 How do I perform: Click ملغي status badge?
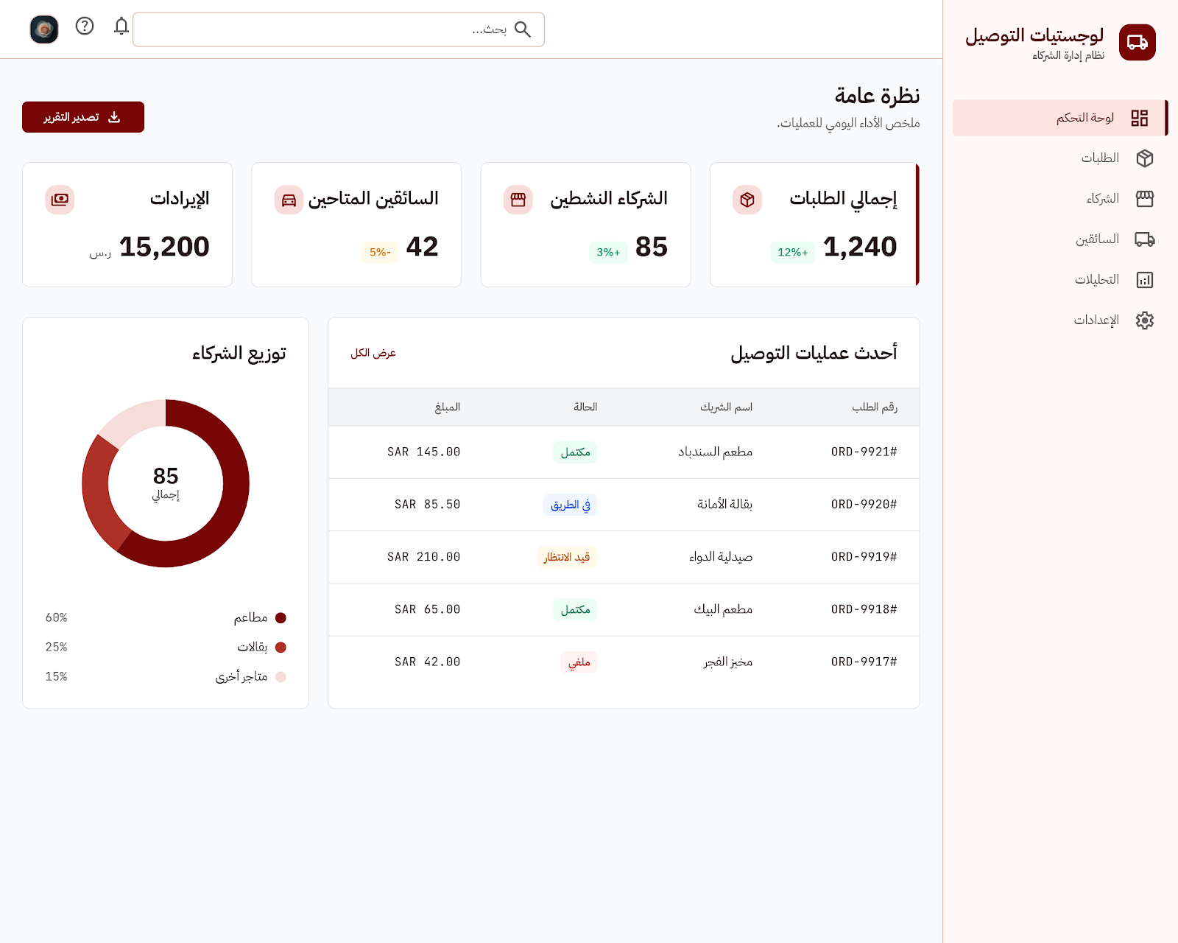(579, 662)
